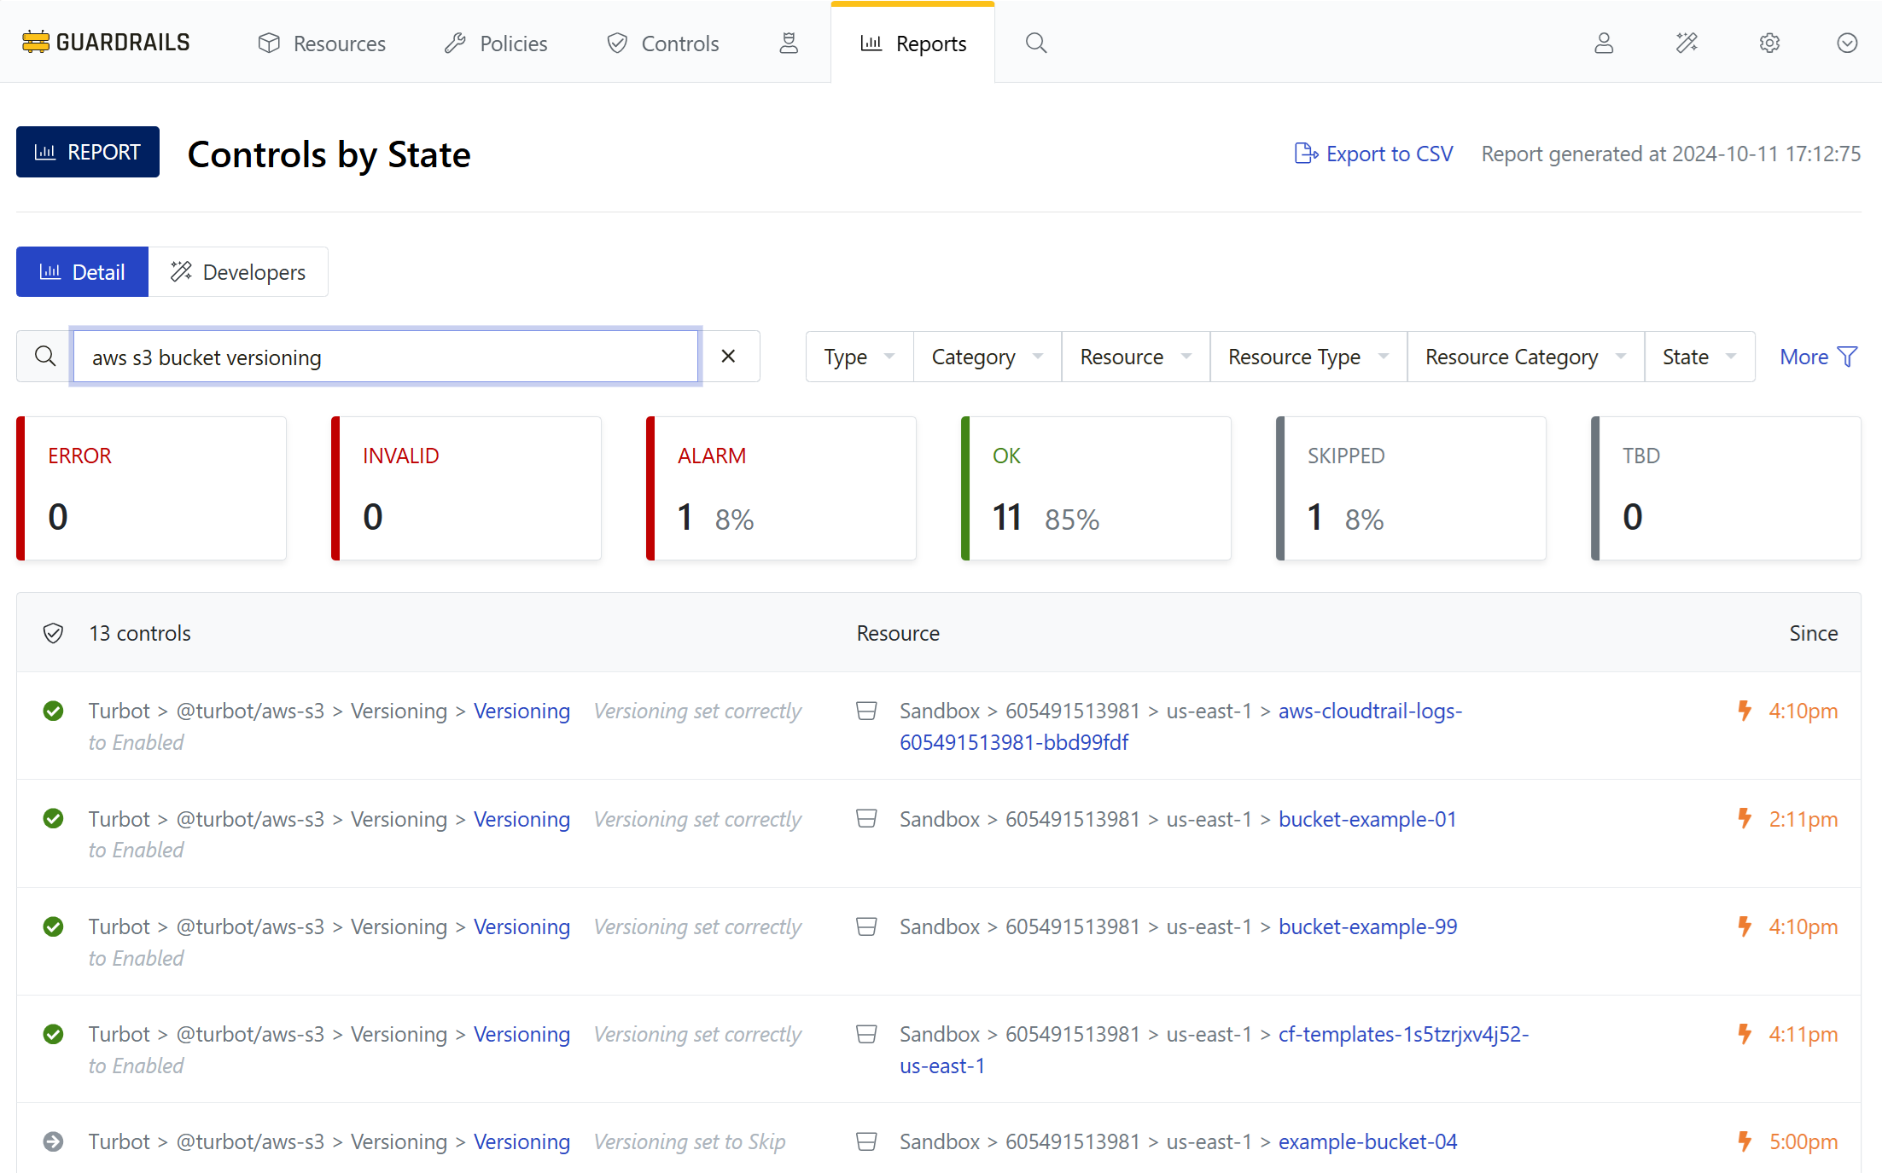Select the Detail view toggle
Viewport: 1882px width, 1173px height.
tap(82, 272)
